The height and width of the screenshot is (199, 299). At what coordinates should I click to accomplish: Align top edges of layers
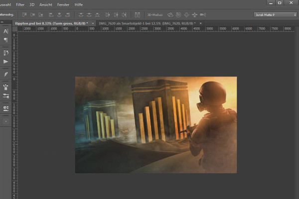click(x=24, y=14)
